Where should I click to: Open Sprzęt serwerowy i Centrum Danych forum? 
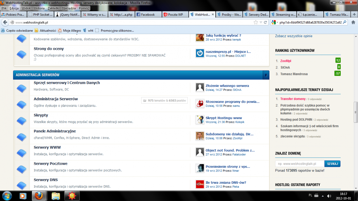(67, 83)
